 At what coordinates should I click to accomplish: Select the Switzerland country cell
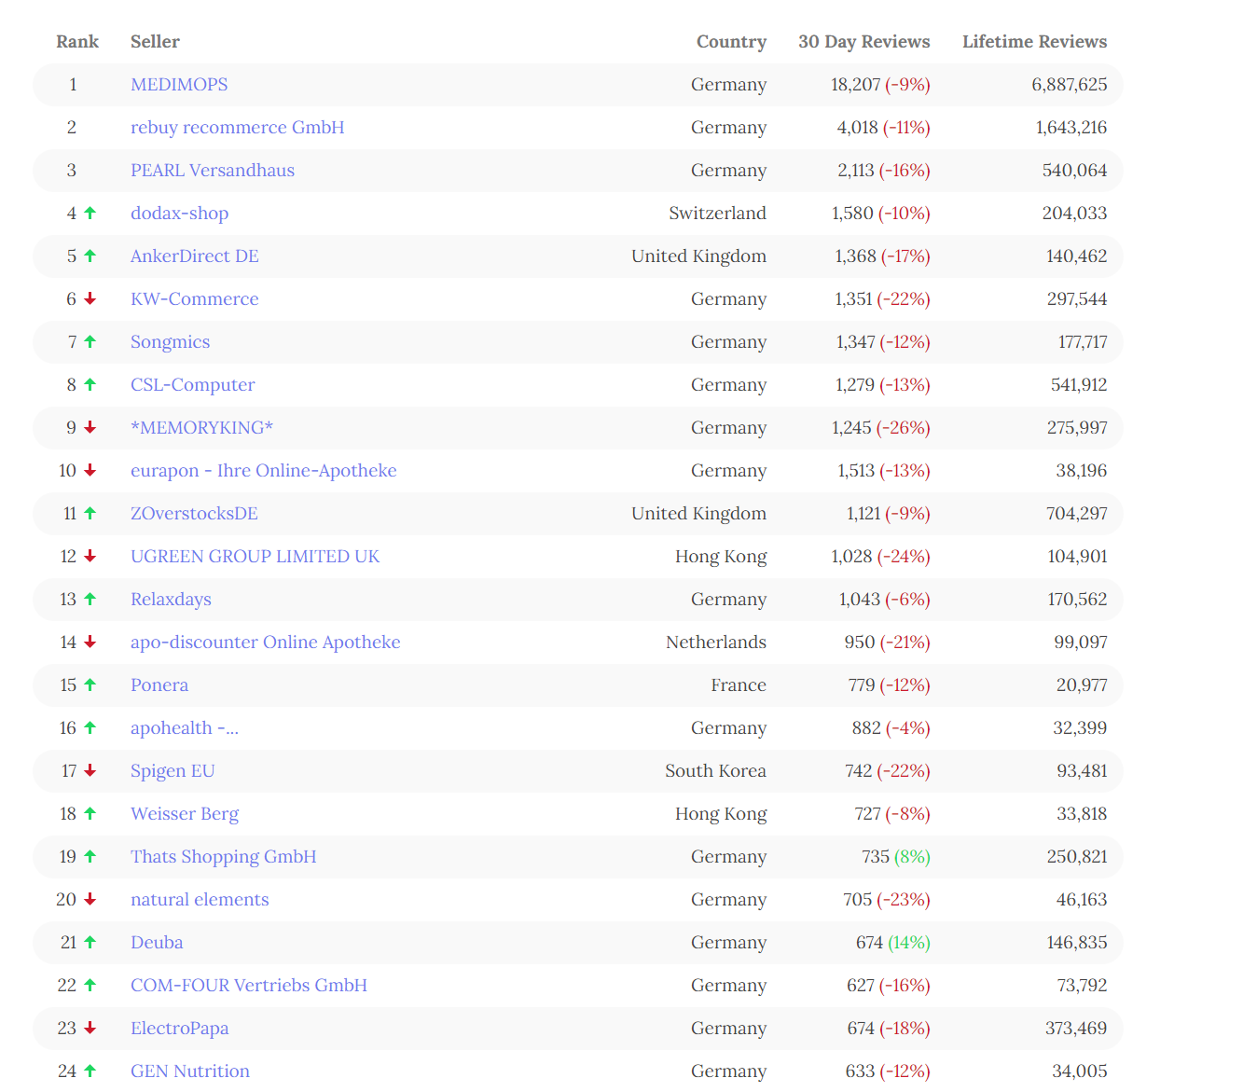coord(718,214)
